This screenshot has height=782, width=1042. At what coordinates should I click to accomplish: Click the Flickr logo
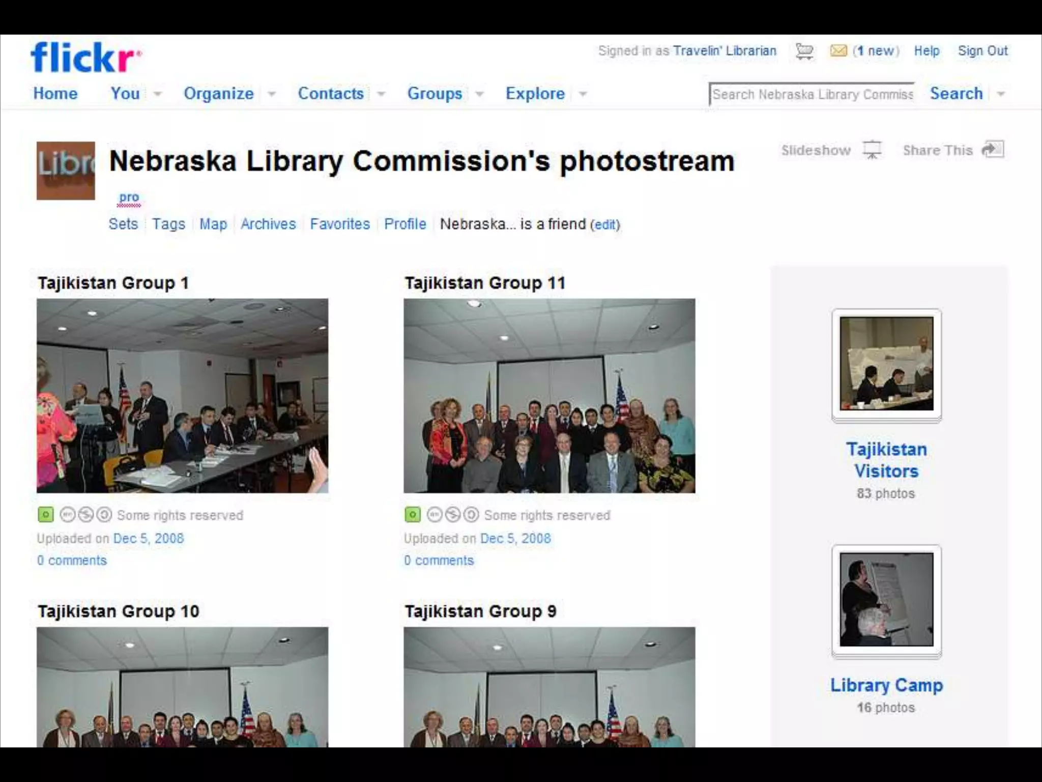pyautogui.click(x=85, y=57)
